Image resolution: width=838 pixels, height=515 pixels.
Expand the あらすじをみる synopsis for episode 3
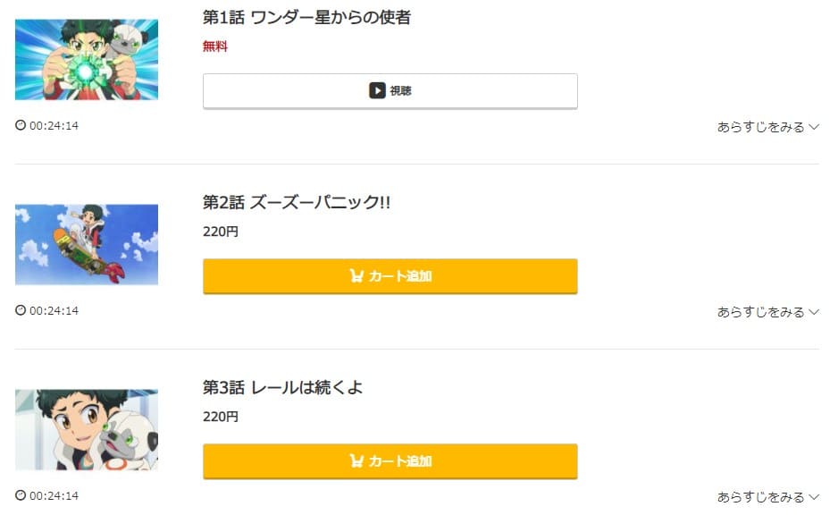point(768,497)
